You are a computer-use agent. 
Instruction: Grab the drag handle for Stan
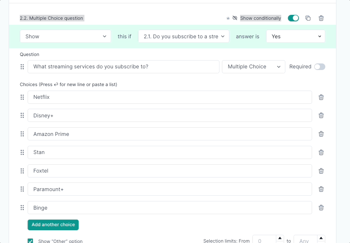pos(22,152)
